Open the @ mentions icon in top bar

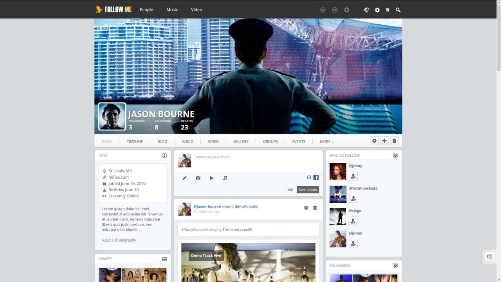click(335, 10)
